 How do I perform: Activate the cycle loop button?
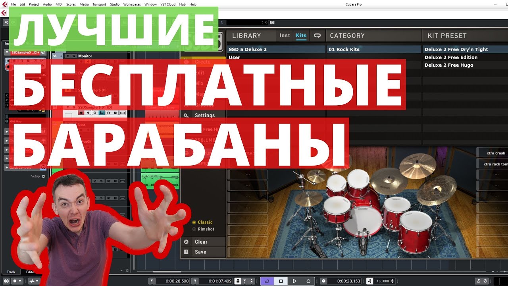[267, 281]
